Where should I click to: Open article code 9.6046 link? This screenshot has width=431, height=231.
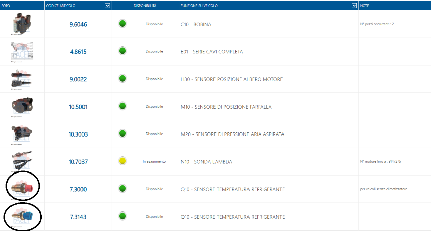point(78,25)
